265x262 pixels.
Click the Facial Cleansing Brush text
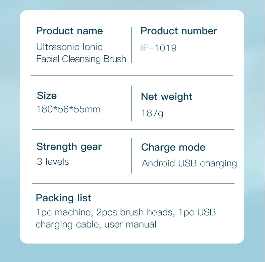point(81,59)
